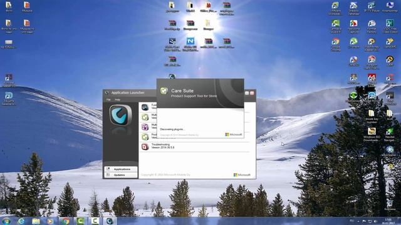Screen dimensions: 401x225
Task: Click the dark blue icon of the first launcher entry
Action: click(145, 107)
